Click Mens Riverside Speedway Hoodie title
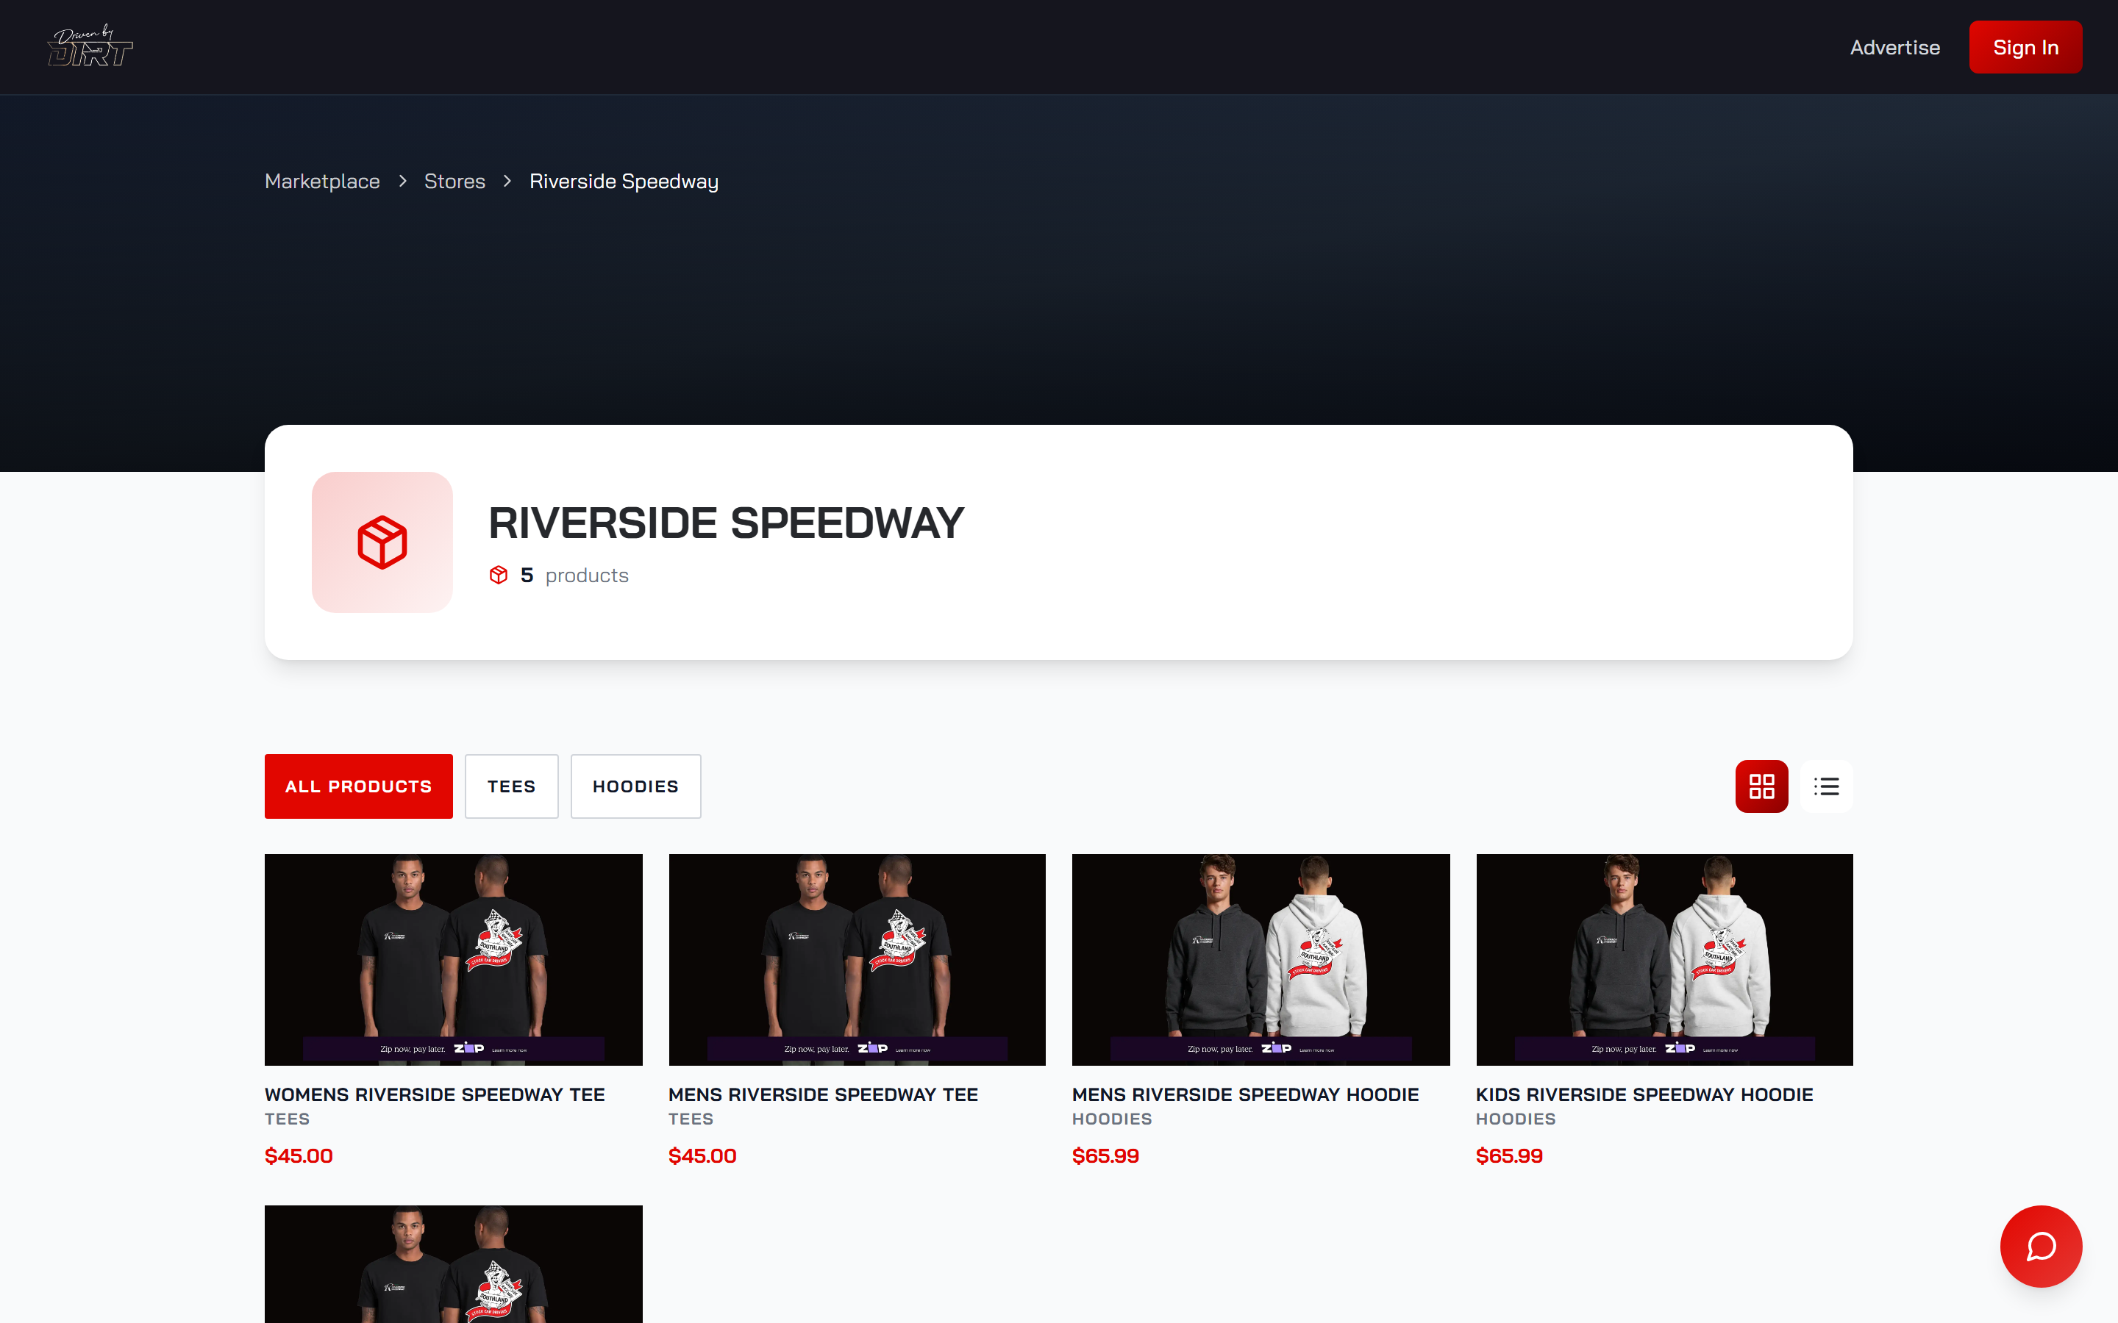 (x=1244, y=1094)
